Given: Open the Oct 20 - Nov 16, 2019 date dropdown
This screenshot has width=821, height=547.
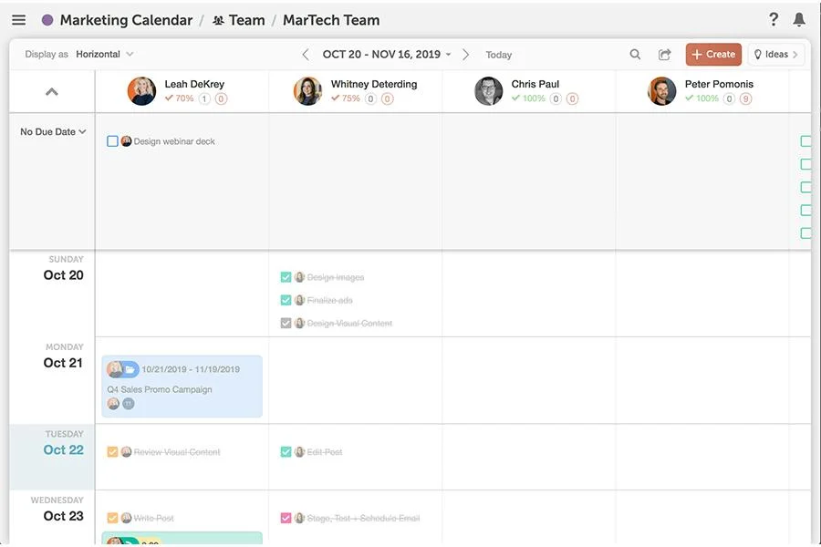Looking at the screenshot, I should tap(387, 55).
